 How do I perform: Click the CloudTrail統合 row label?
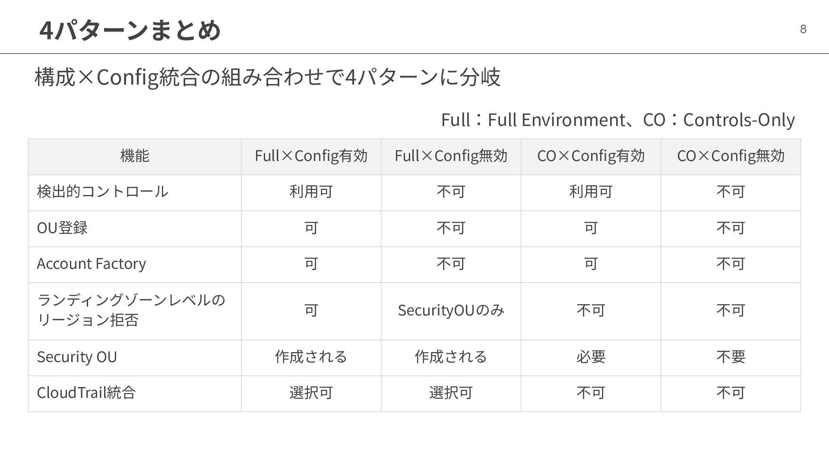pyautogui.click(x=86, y=393)
